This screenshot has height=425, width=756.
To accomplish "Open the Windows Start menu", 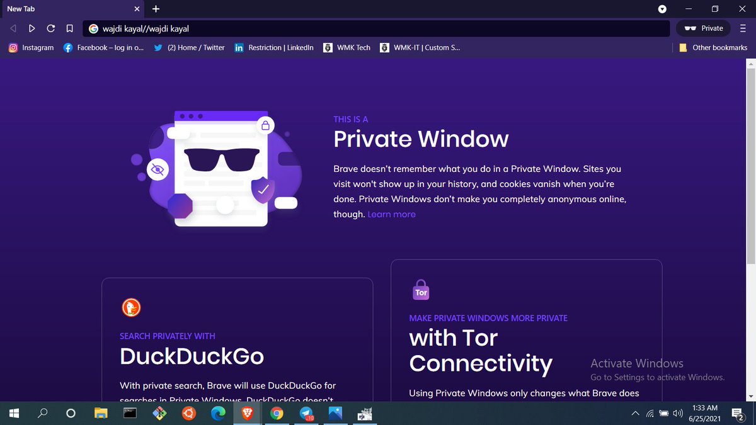I will (14, 413).
